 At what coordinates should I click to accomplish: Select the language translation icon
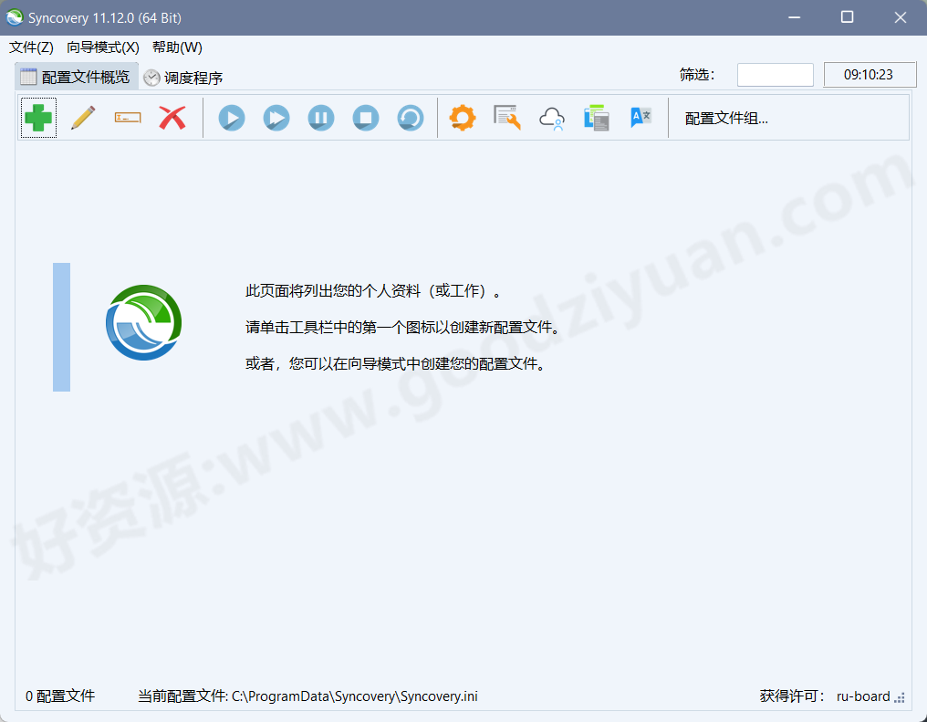[x=641, y=118]
